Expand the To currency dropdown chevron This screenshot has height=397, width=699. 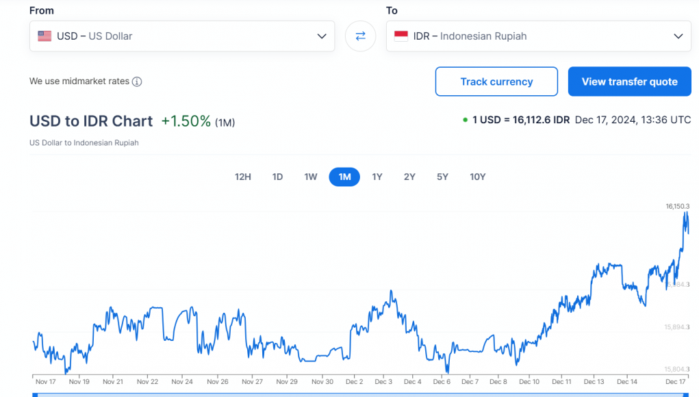678,36
